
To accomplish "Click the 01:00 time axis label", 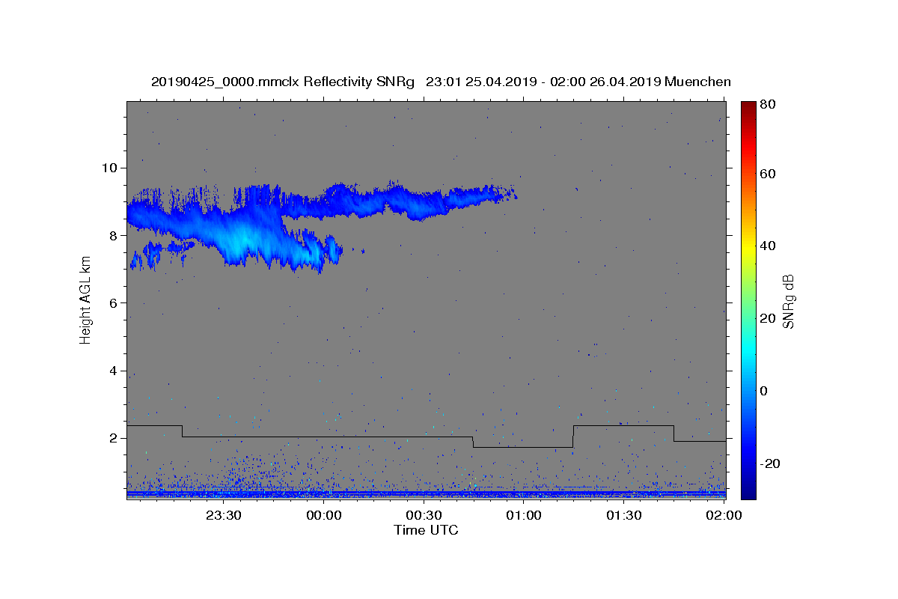I will point(524,515).
